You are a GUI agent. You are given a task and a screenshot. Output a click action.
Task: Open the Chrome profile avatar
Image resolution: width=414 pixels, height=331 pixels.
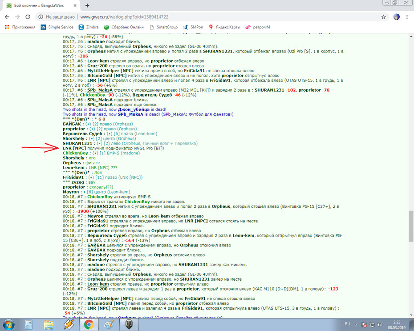click(x=396, y=17)
